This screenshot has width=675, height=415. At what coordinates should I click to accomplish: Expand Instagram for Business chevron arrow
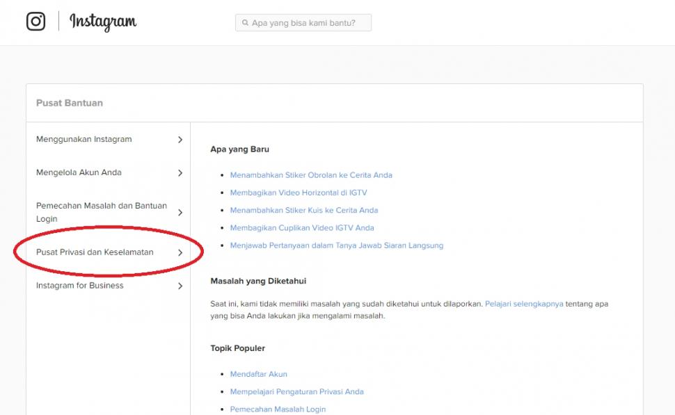pos(180,286)
